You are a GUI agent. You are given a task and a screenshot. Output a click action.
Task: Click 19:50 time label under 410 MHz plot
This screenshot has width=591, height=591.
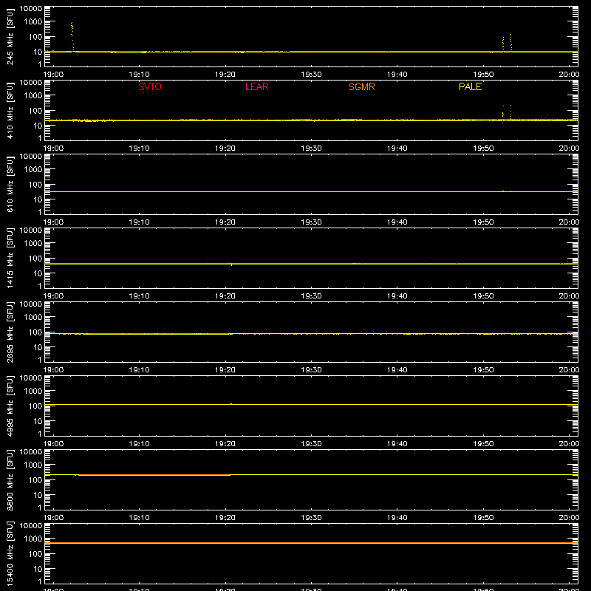coord(483,148)
